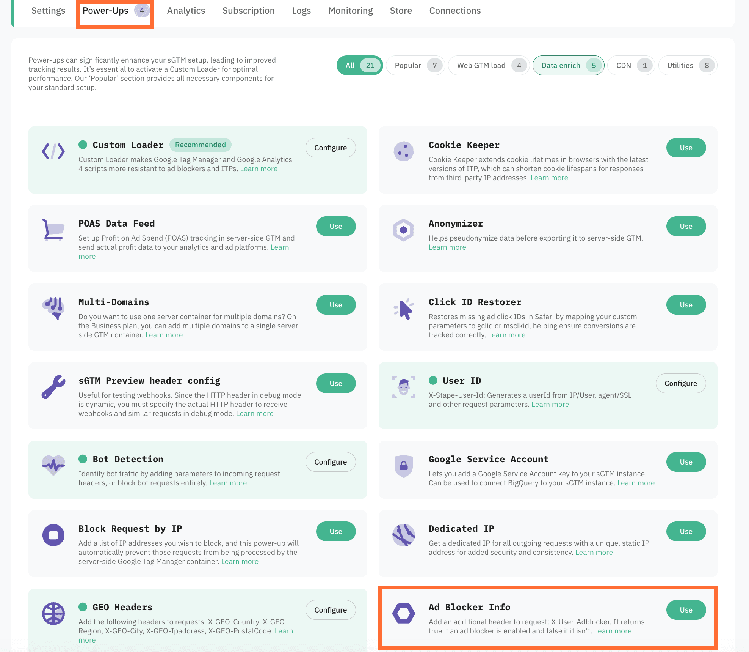Toggle the Custom Loader active status dot
Screen dimensions: 749x652
pyautogui.click(x=83, y=145)
